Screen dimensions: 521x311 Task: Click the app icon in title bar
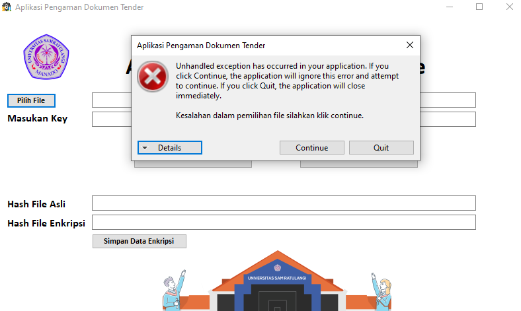click(x=7, y=7)
